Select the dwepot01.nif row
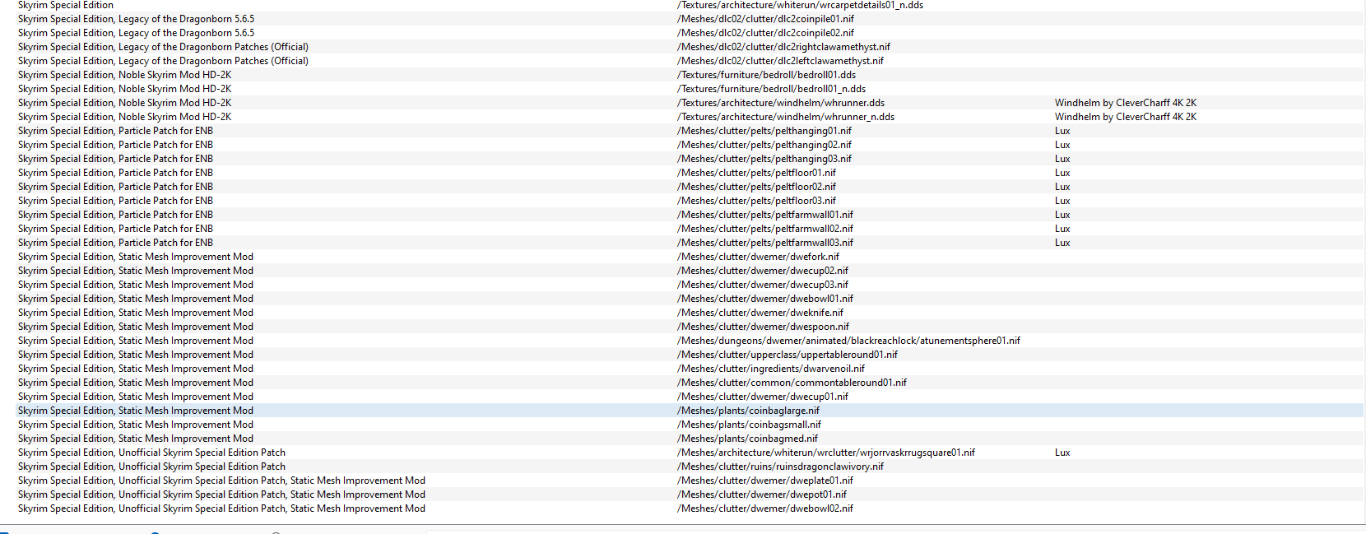 point(761,495)
